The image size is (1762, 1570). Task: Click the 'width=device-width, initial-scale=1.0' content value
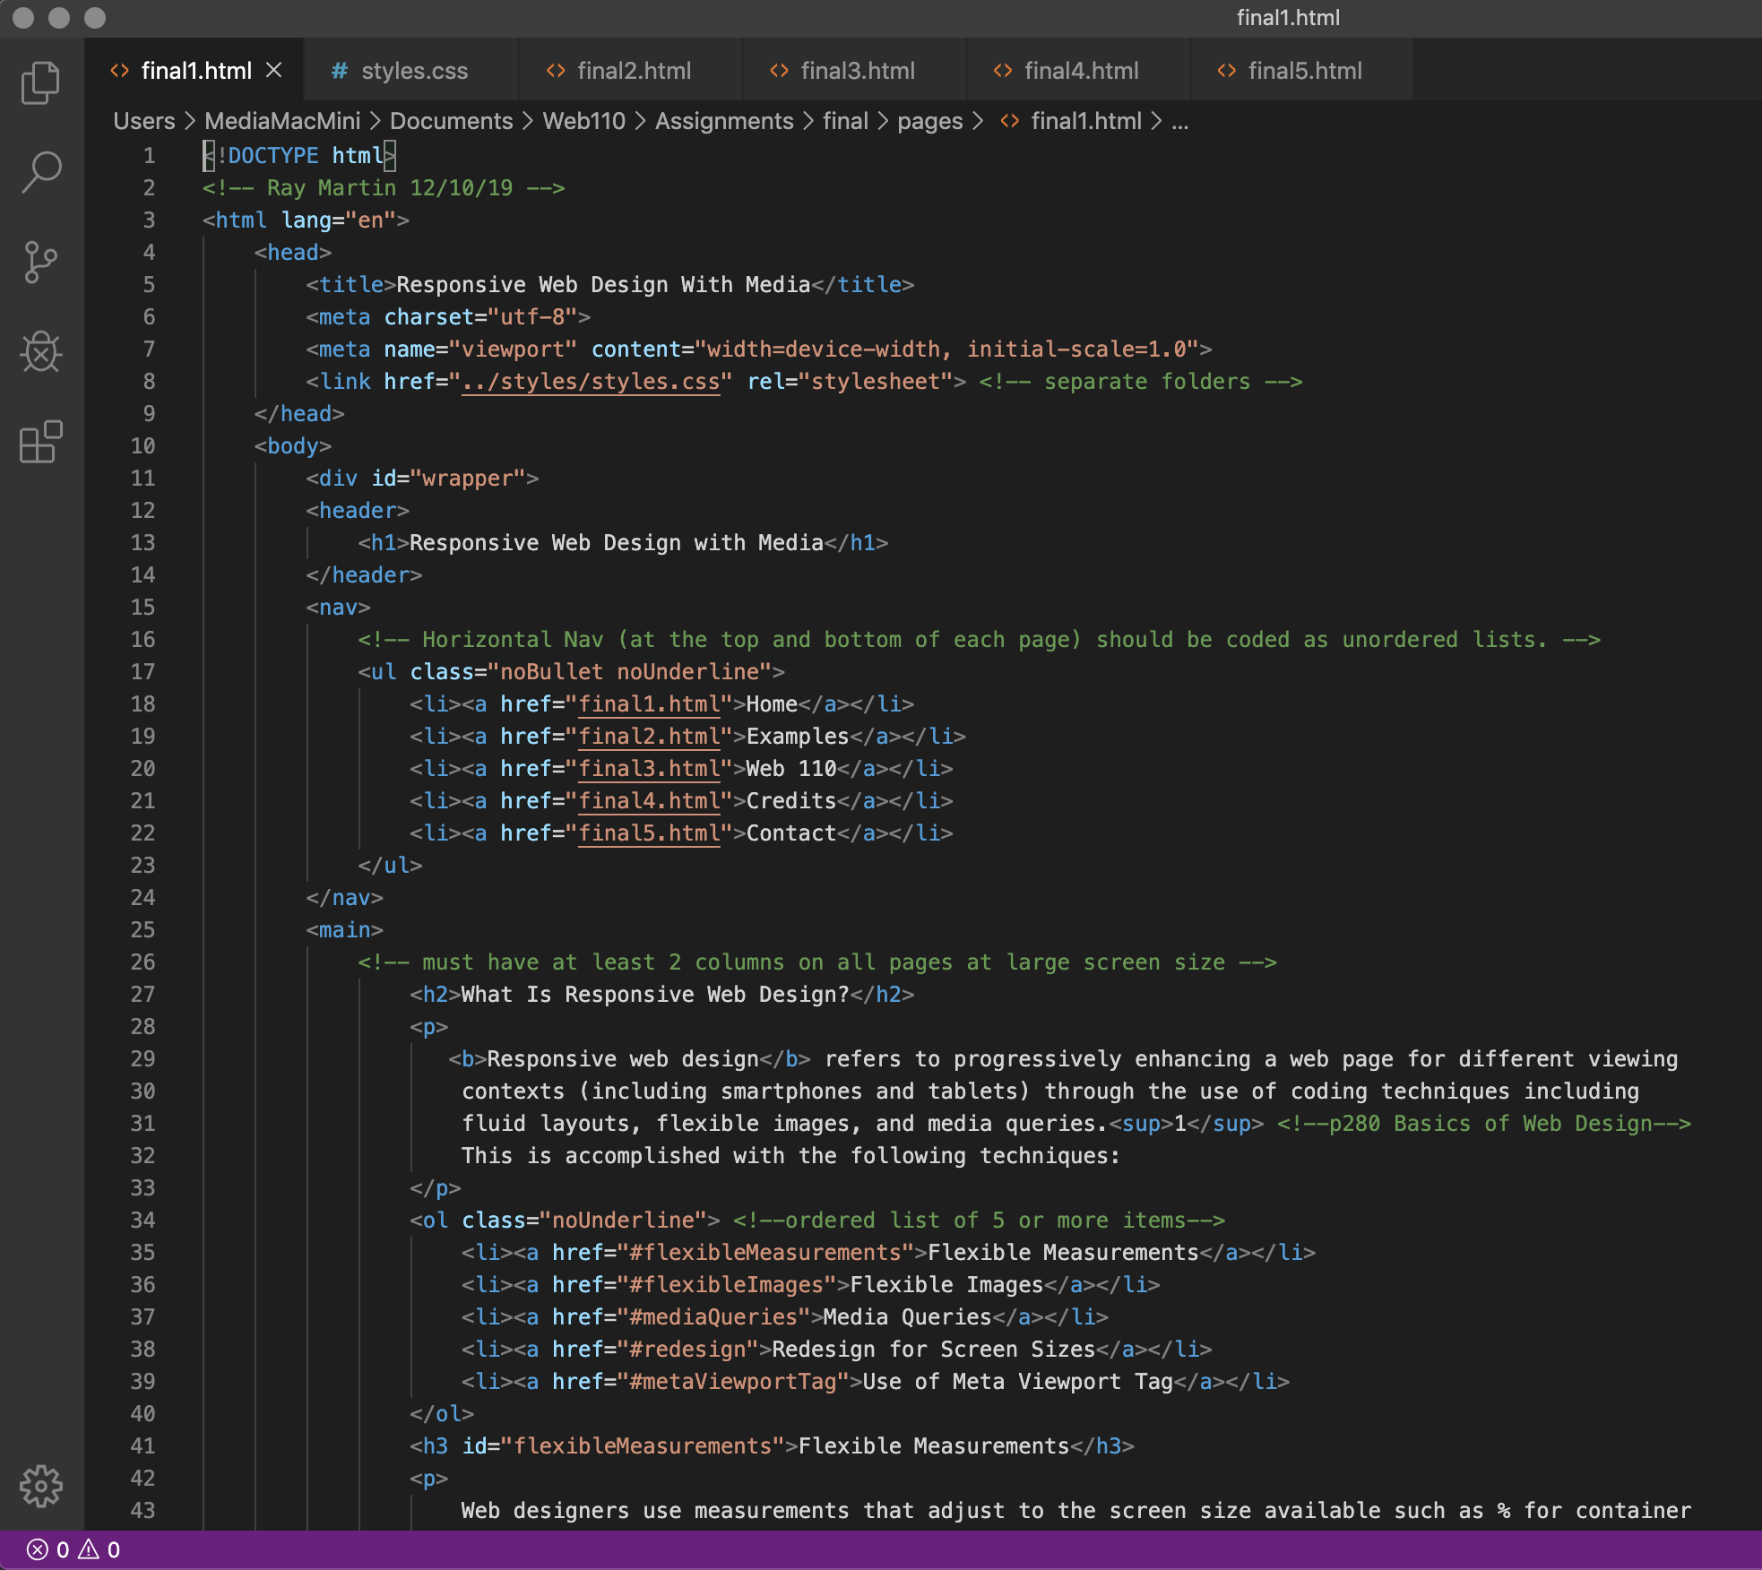[x=948, y=349]
